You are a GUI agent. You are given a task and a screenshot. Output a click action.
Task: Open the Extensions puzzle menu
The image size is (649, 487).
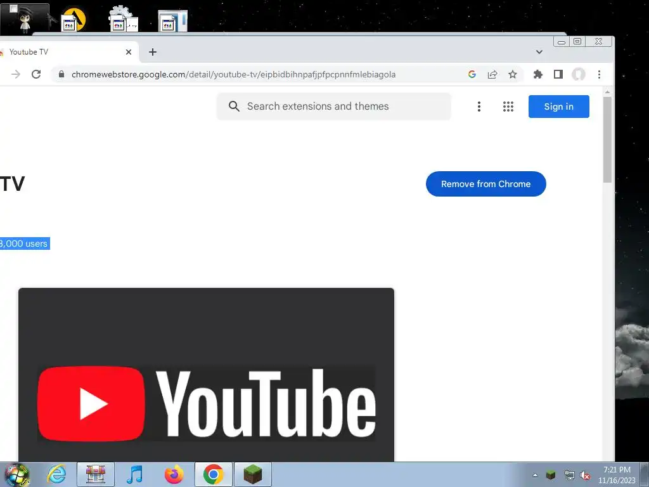537,74
